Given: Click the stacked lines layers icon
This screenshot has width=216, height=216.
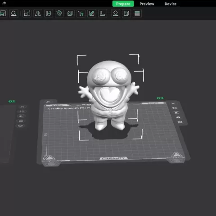Looking at the screenshot, I should 137,13.
